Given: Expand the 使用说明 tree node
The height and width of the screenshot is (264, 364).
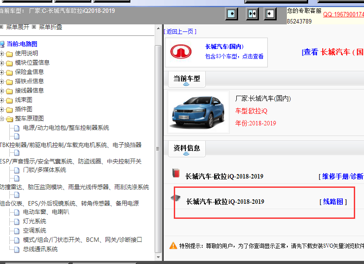Looking at the screenshot, I should (2, 54).
